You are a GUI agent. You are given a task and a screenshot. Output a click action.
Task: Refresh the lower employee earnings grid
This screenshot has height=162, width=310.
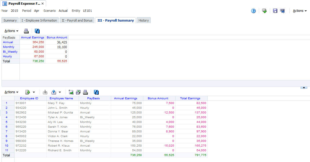pos(96,92)
